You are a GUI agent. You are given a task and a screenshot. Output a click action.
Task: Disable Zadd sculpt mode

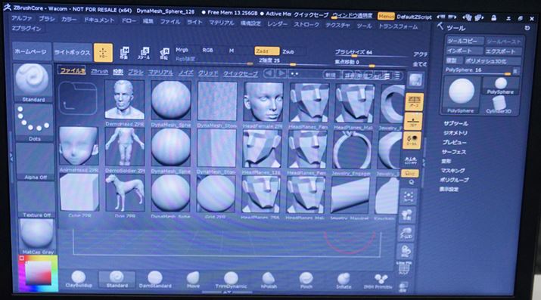[x=266, y=51]
